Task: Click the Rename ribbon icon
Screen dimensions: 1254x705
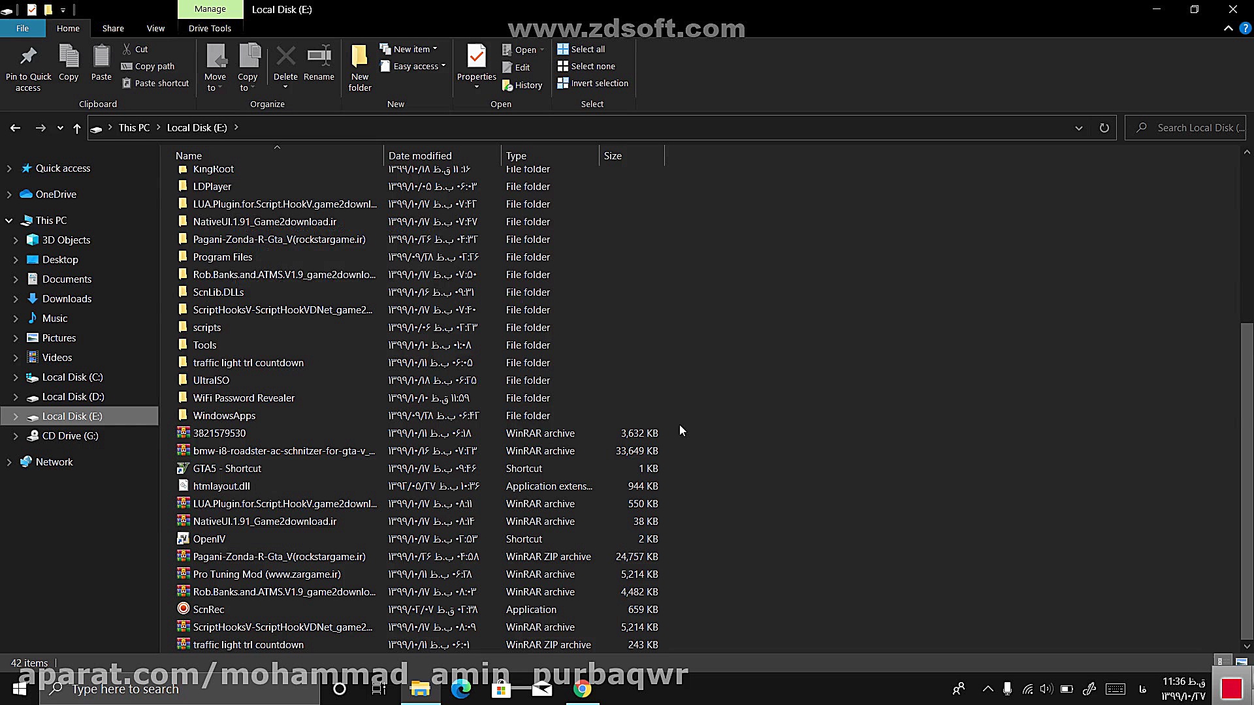Action: (319, 58)
